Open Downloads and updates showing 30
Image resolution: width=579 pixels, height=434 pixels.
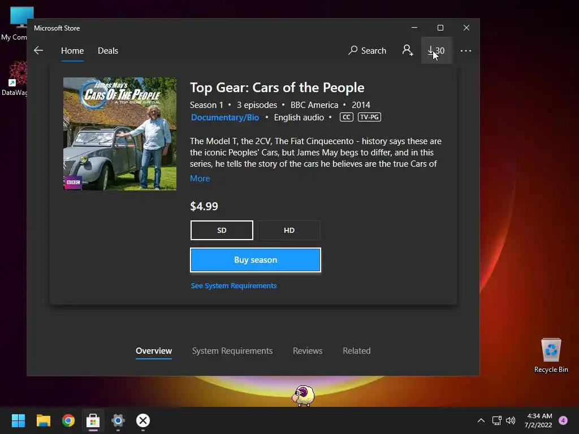coord(437,50)
